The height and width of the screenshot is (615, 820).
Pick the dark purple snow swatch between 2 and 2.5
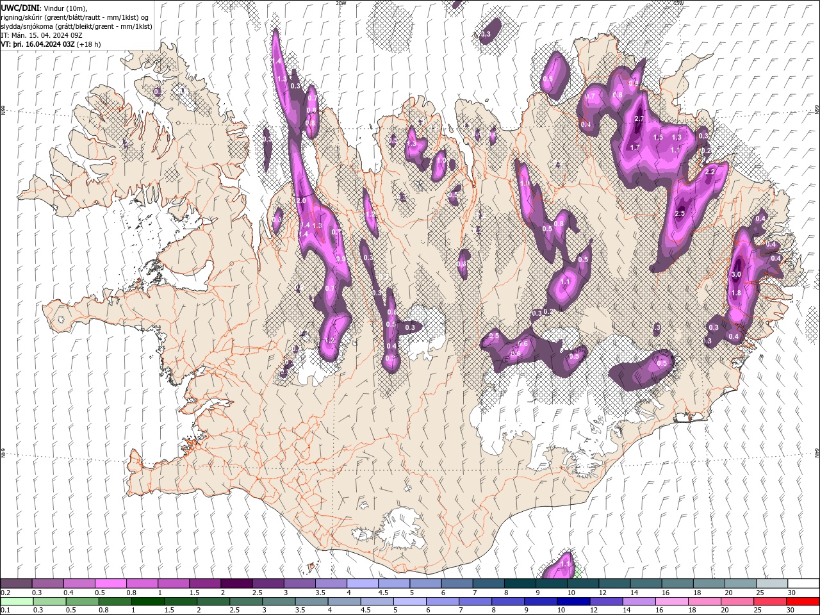pyautogui.click(x=236, y=584)
